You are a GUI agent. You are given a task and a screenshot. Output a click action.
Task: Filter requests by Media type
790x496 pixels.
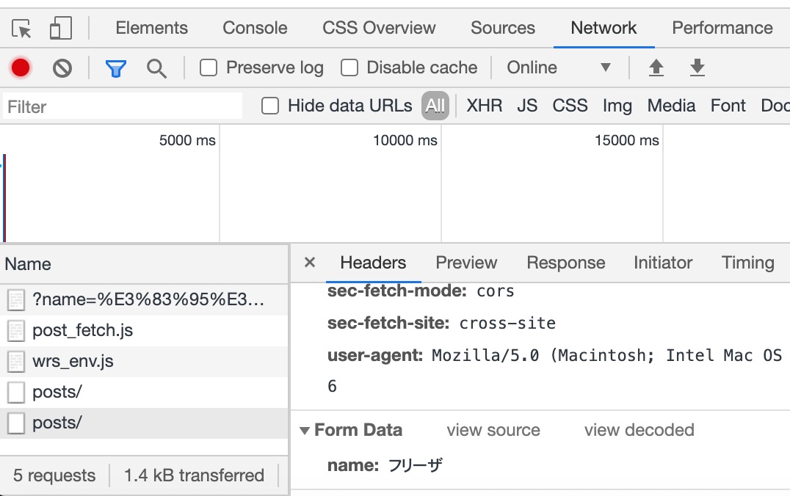click(671, 106)
